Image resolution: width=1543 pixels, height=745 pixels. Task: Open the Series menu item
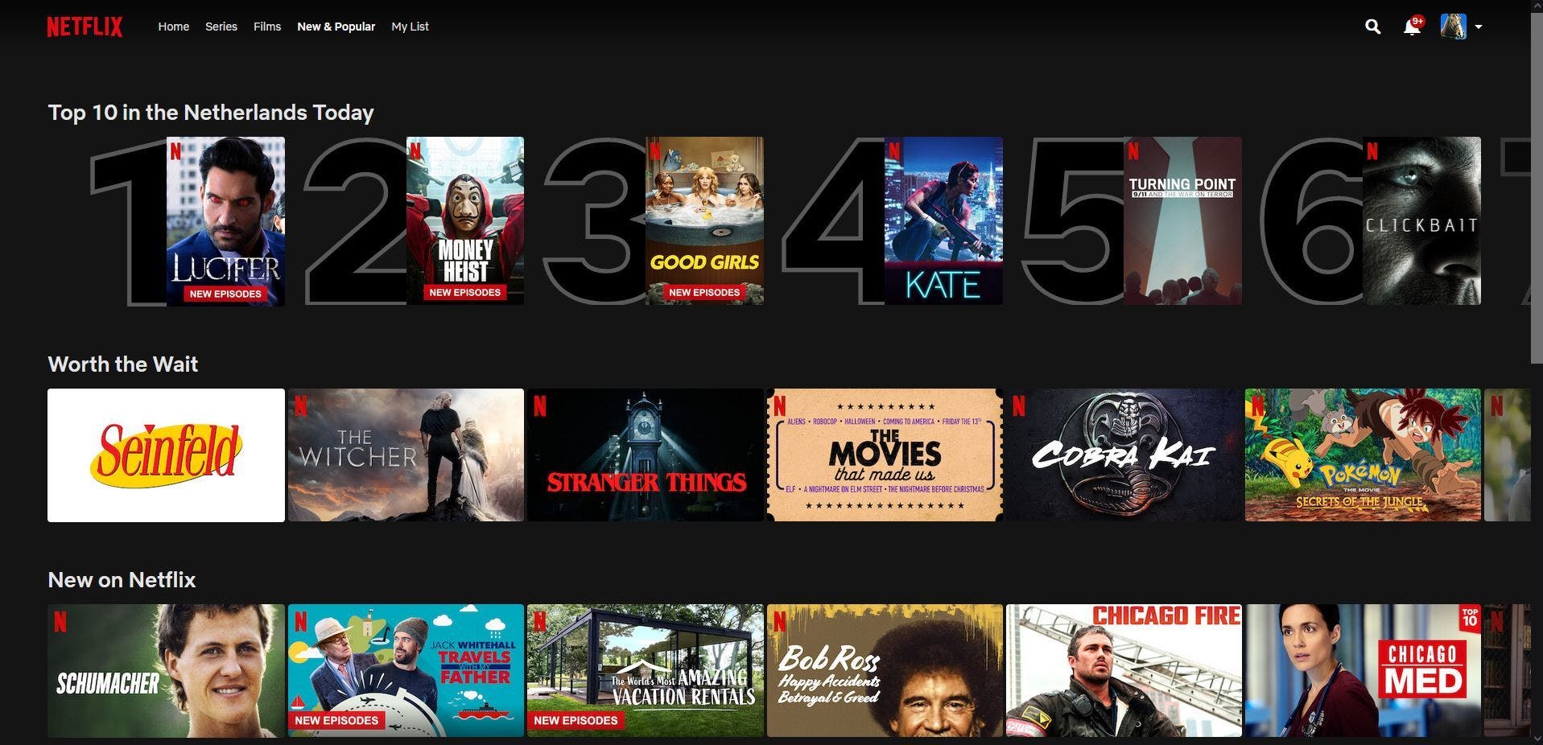pyautogui.click(x=221, y=27)
